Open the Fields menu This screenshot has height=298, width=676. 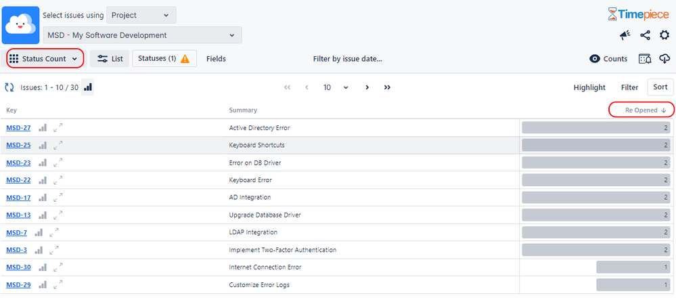point(216,59)
